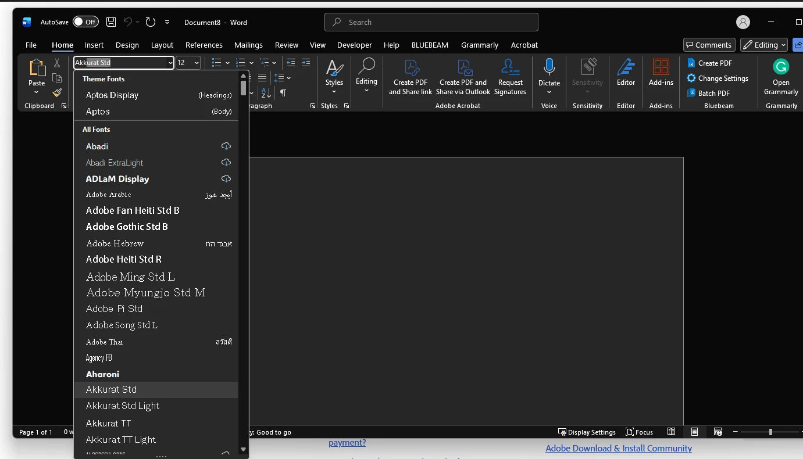
Task: Click the Word app logo icon
Action: tap(27, 22)
